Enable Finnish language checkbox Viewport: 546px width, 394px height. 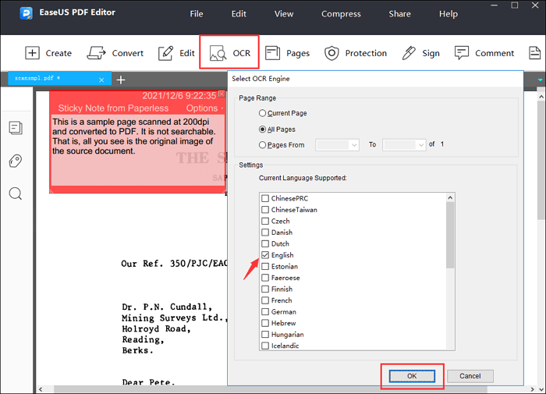click(265, 289)
